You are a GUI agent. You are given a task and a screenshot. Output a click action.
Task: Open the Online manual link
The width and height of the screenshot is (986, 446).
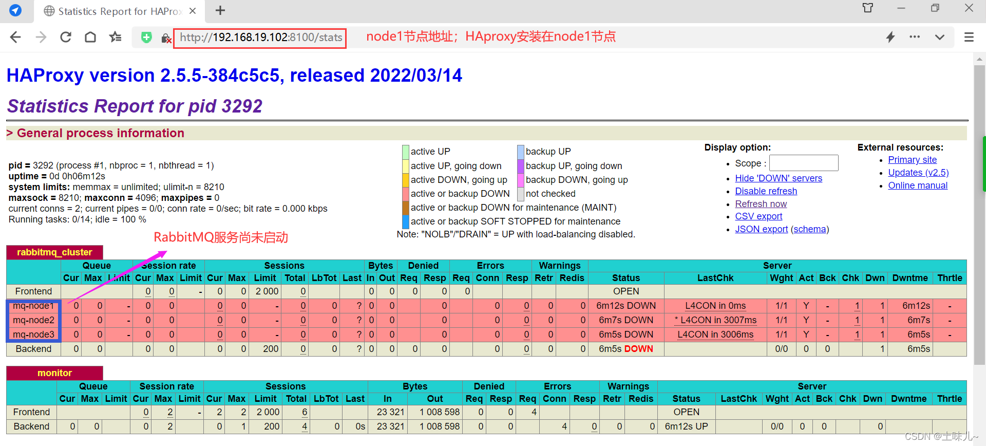coord(918,185)
